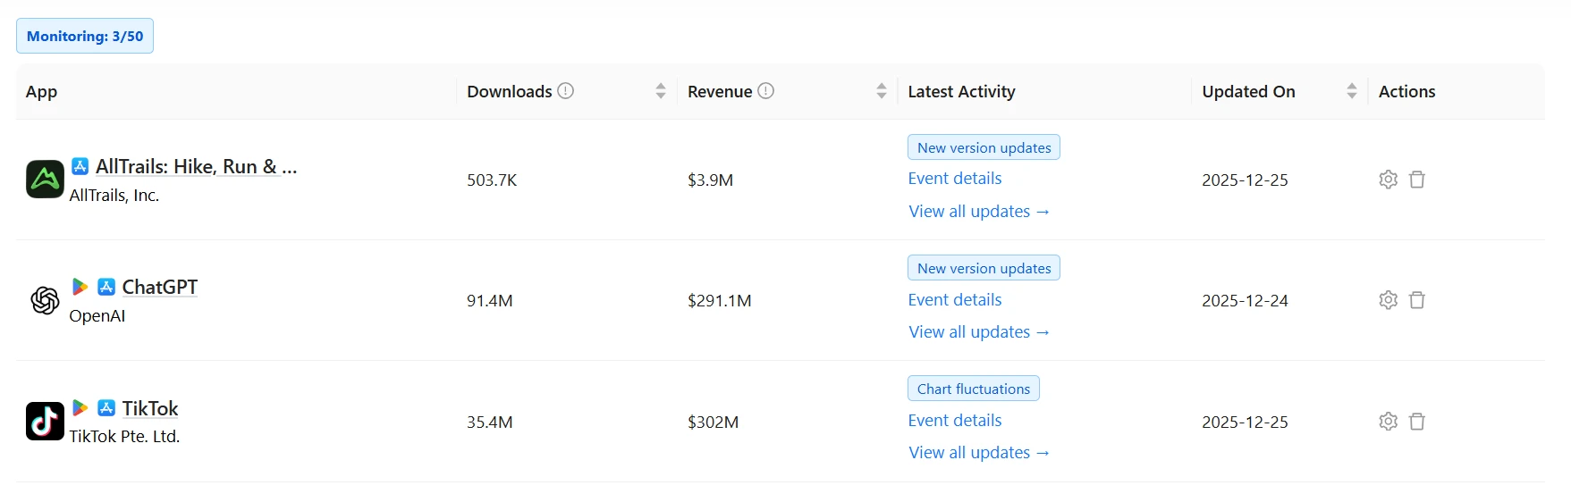Image resolution: width=1571 pixels, height=502 pixels.
Task: Show info tooltip icon beside Revenue header
Action: [x=766, y=90]
